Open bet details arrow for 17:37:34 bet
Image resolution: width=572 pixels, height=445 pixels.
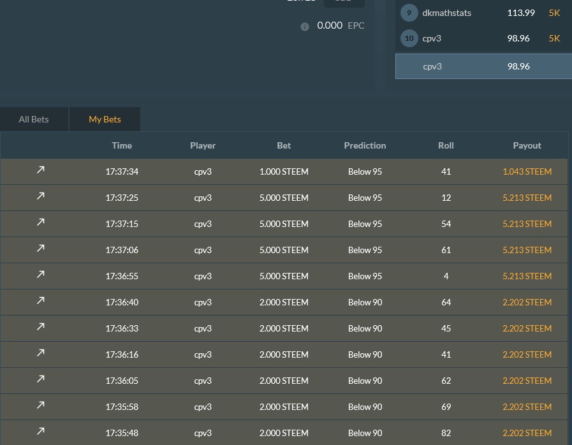click(x=41, y=170)
